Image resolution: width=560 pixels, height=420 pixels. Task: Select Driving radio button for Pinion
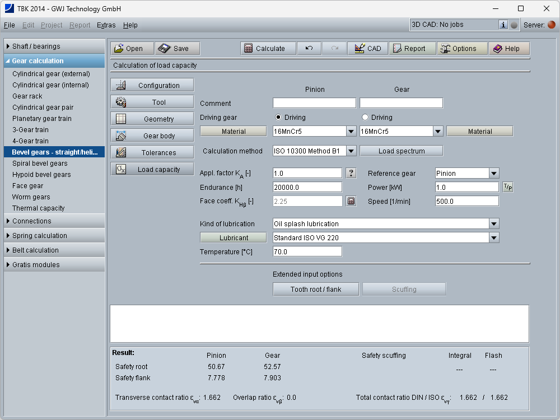[278, 118]
